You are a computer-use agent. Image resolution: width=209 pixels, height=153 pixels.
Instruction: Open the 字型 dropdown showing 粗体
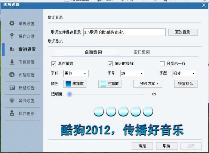pyautogui.click(x=185, y=73)
